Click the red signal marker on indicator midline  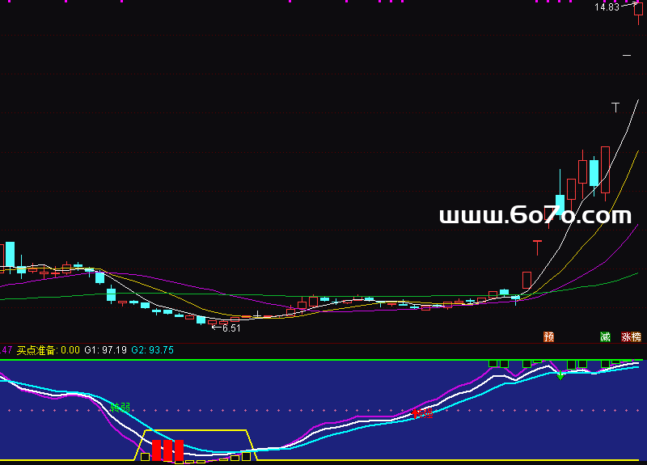(x=422, y=414)
